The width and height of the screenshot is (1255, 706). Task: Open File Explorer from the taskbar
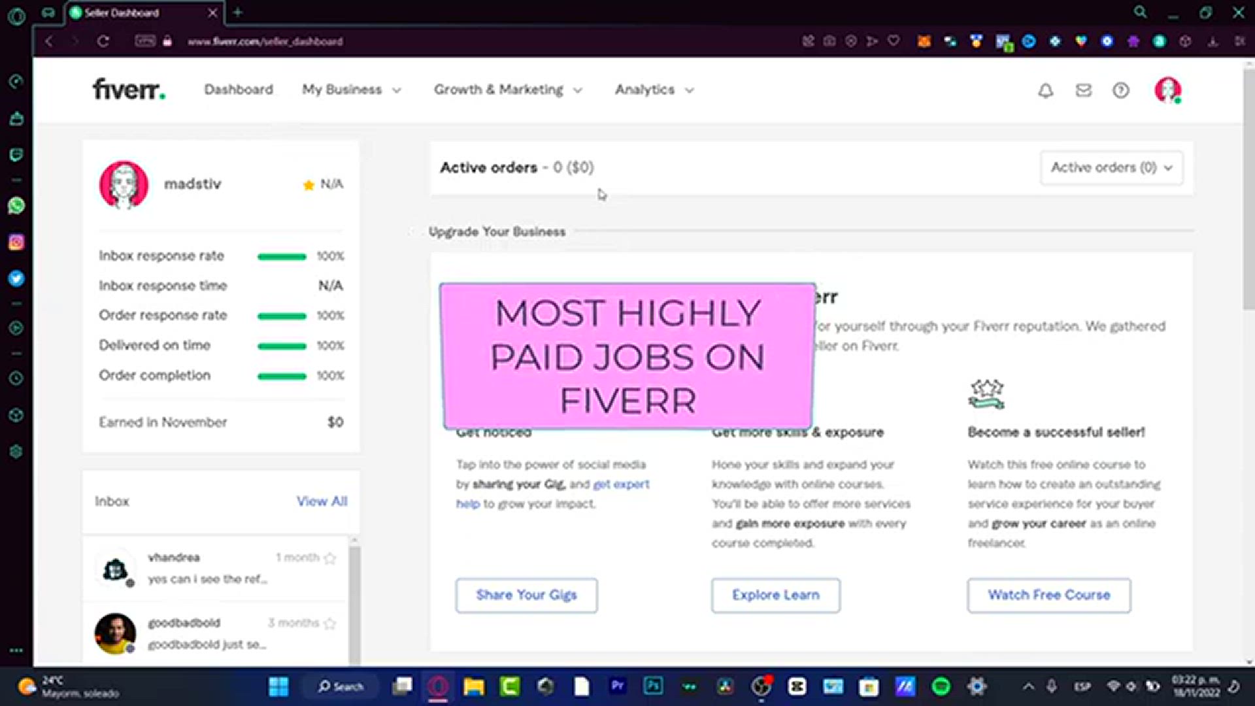[x=474, y=686]
